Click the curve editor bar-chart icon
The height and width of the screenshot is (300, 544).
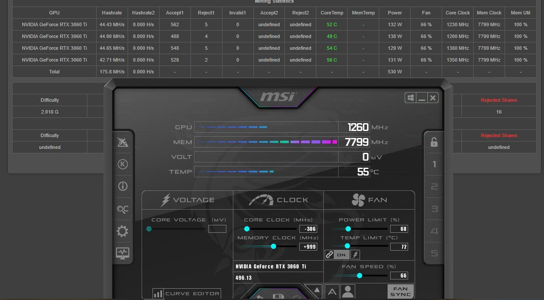(158, 294)
